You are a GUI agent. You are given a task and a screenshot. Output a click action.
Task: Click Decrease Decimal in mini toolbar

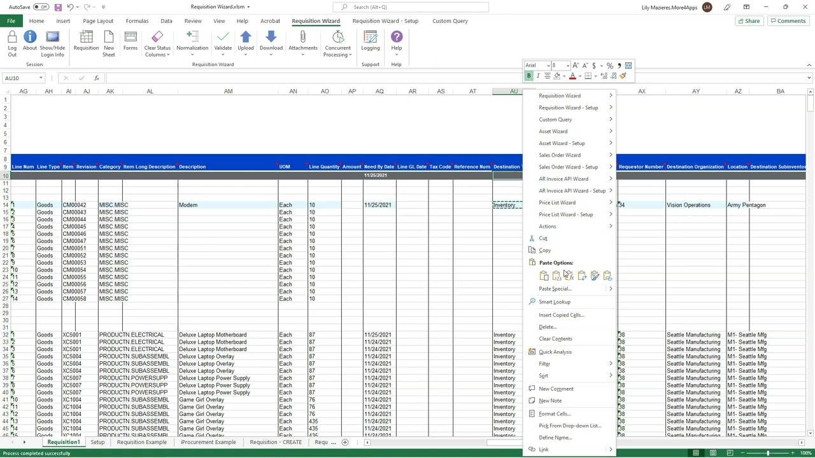click(x=614, y=76)
